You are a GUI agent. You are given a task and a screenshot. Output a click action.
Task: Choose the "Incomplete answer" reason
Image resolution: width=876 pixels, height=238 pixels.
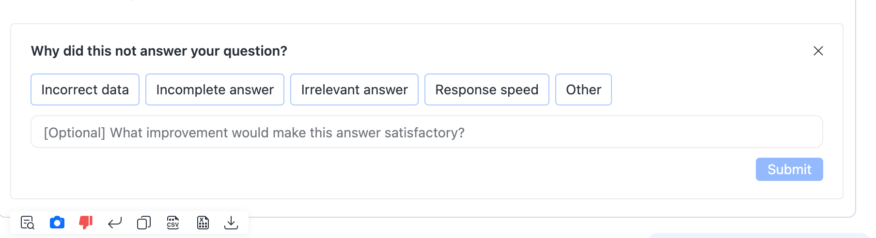tap(215, 89)
